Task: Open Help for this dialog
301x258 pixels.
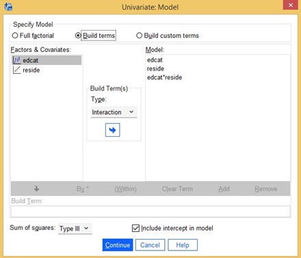Action: pyautogui.click(x=183, y=245)
